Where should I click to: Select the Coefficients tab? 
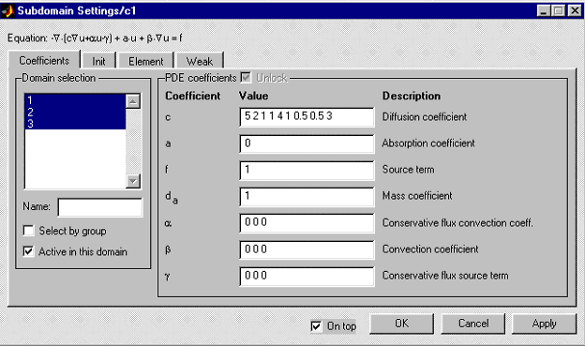[44, 60]
